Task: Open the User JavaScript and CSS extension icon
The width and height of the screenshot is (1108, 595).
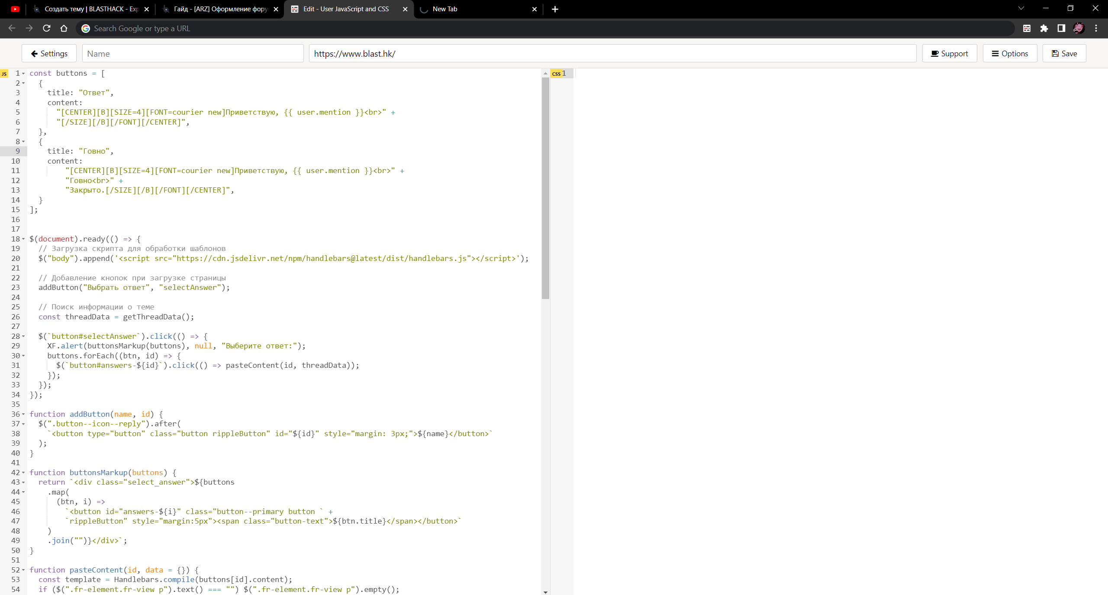Action: [1027, 28]
